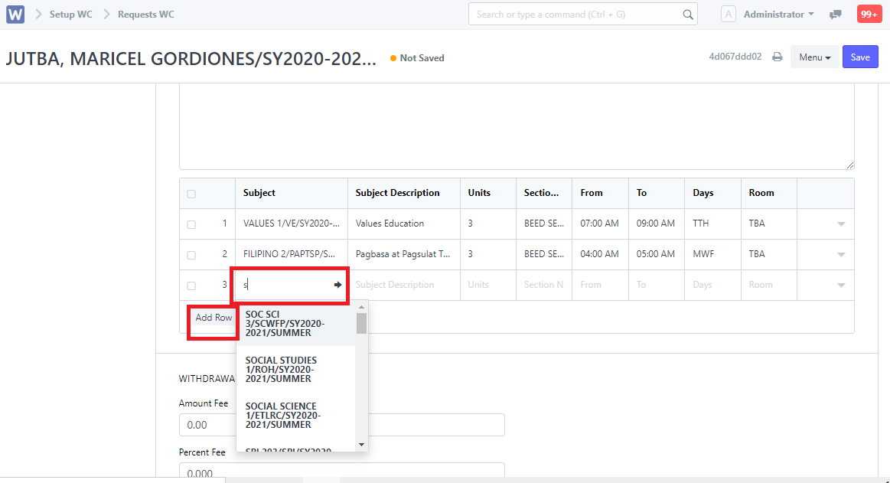The height and width of the screenshot is (483, 890).
Task: Click the suggestion list scroll down arrow
Action: tap(361, 445)
